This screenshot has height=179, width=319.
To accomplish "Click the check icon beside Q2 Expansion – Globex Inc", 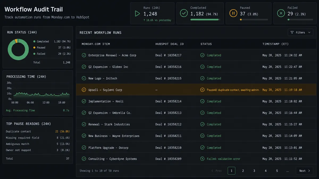I will point(84,67).
